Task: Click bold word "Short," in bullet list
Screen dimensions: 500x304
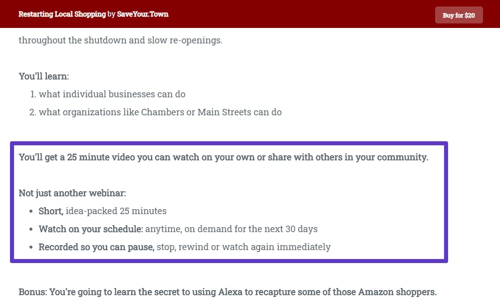Action: coord(51,211)
